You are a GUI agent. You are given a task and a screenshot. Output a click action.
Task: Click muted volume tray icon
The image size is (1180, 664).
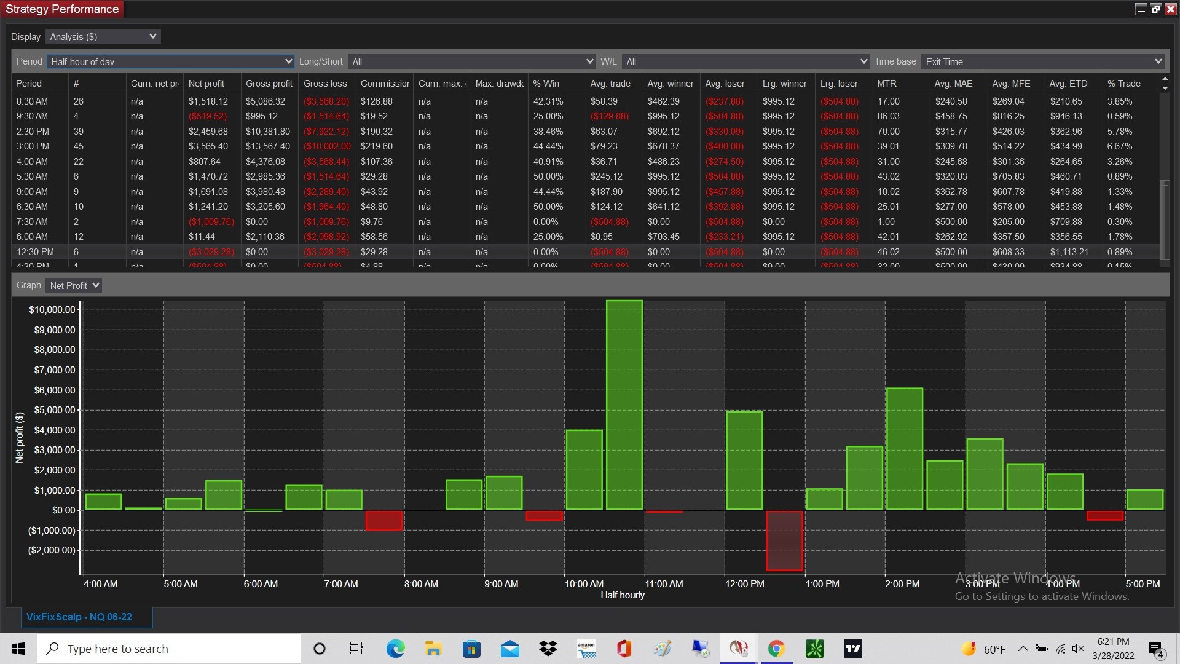click(x=1077, y=649)
